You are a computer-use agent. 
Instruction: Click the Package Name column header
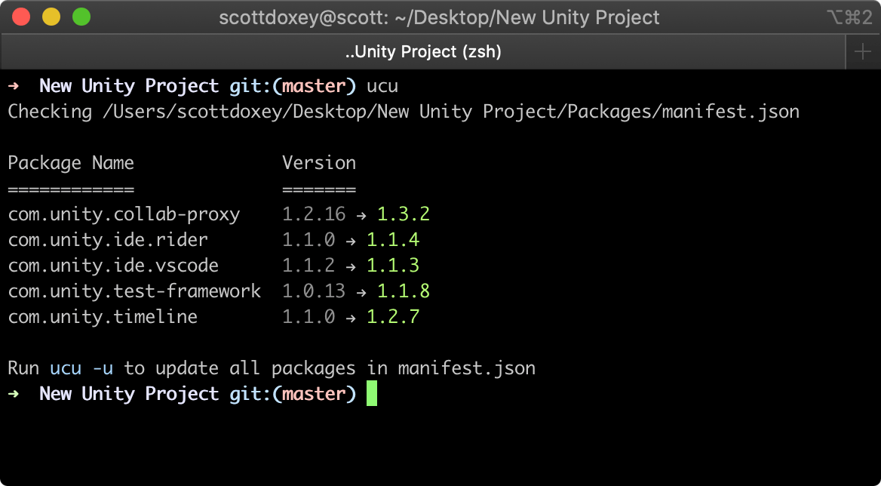pos(71,162)
